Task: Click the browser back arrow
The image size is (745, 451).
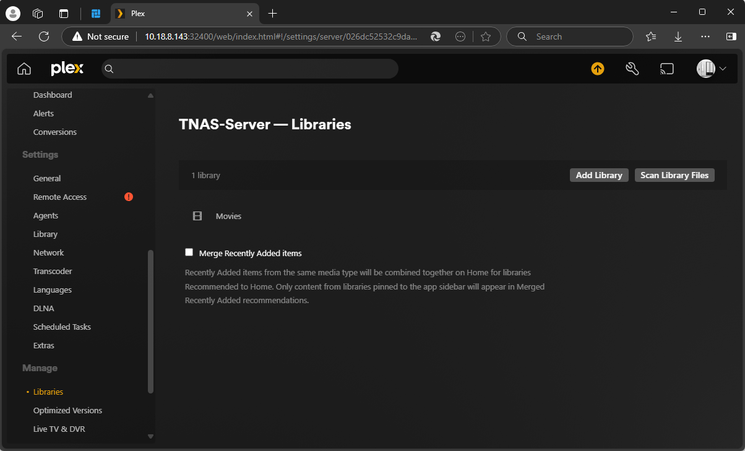Action: 17,37
